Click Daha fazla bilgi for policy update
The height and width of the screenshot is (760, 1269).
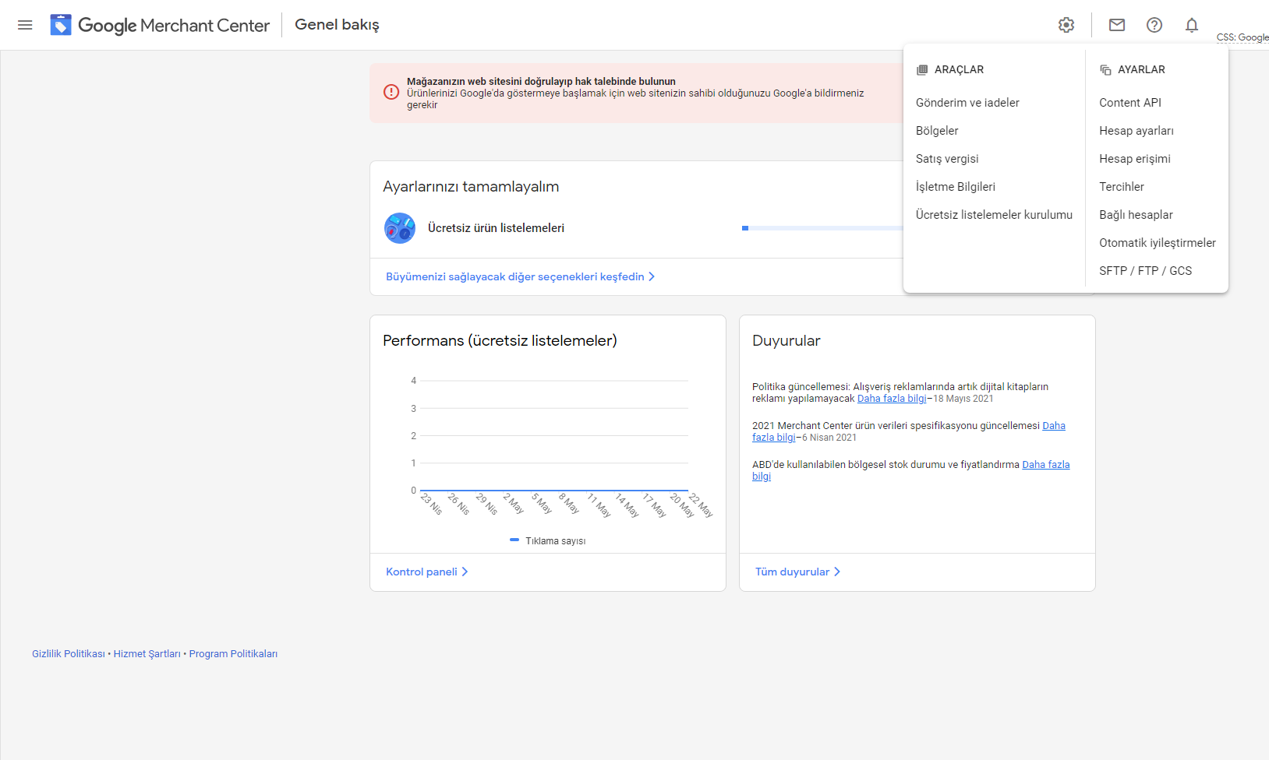(892, 399)
